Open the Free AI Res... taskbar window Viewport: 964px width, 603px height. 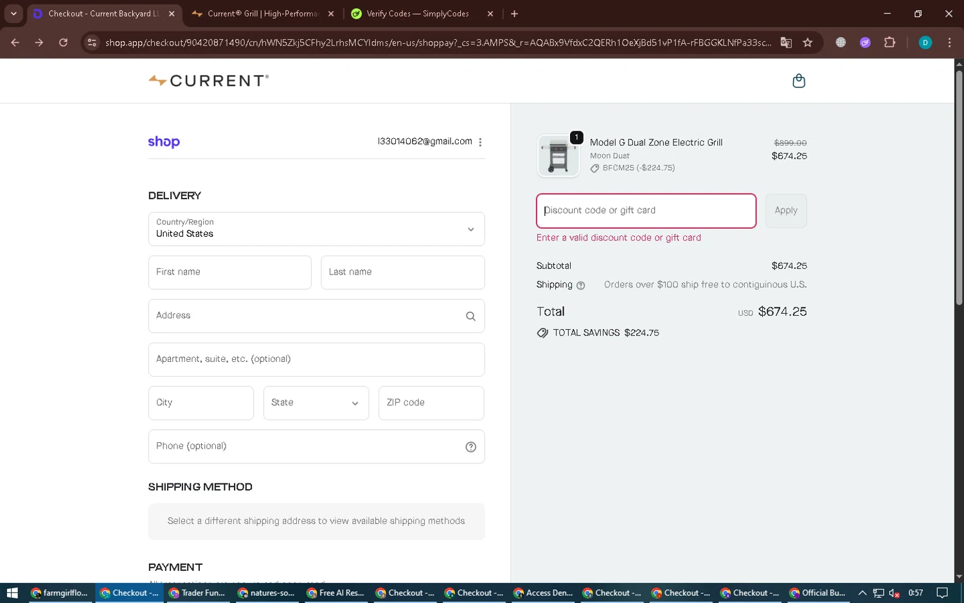335,593
